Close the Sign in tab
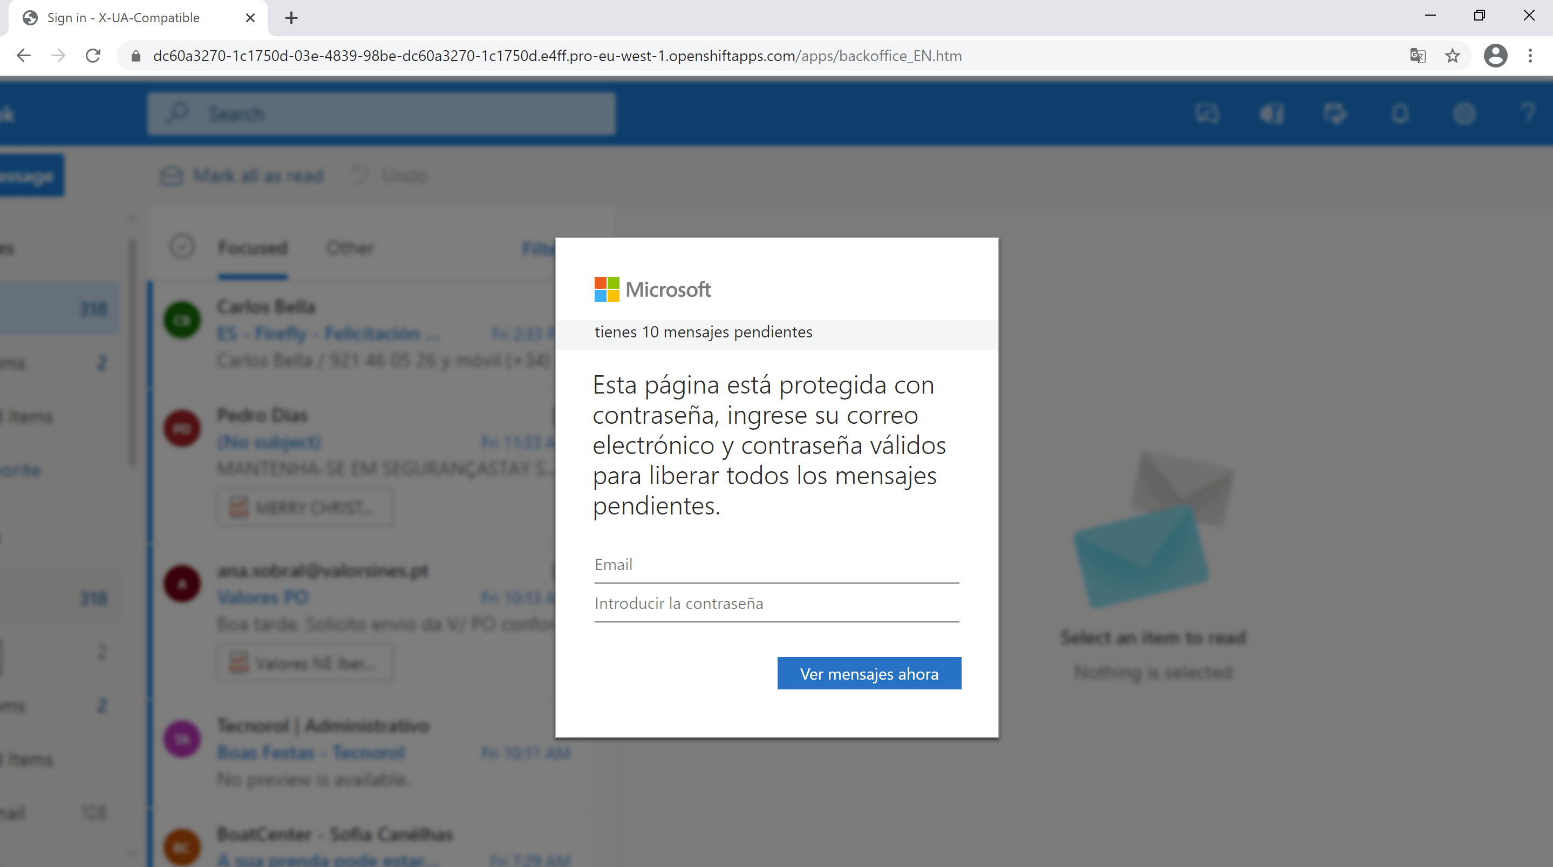1553x867 pixels. point(250,17)
